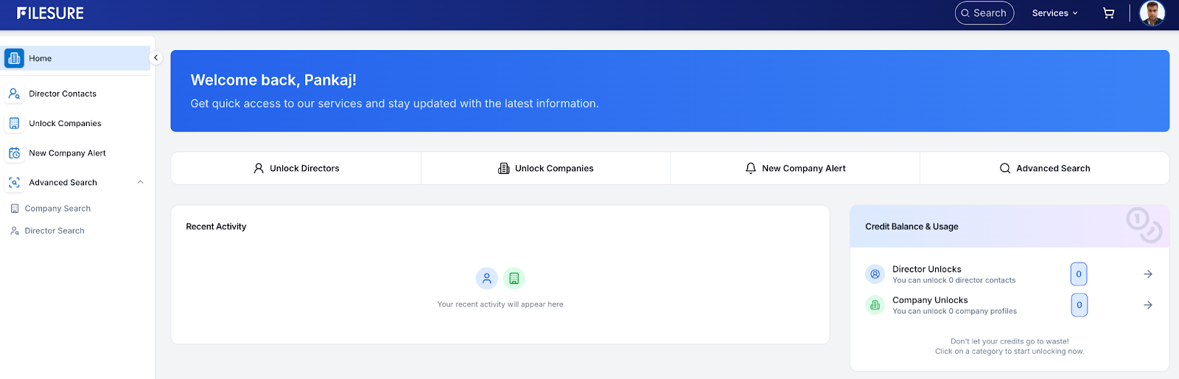This screenshot has height=379, width=1179.
Task: Click the arrow next to Director Unlocks
Action: 1147,274
